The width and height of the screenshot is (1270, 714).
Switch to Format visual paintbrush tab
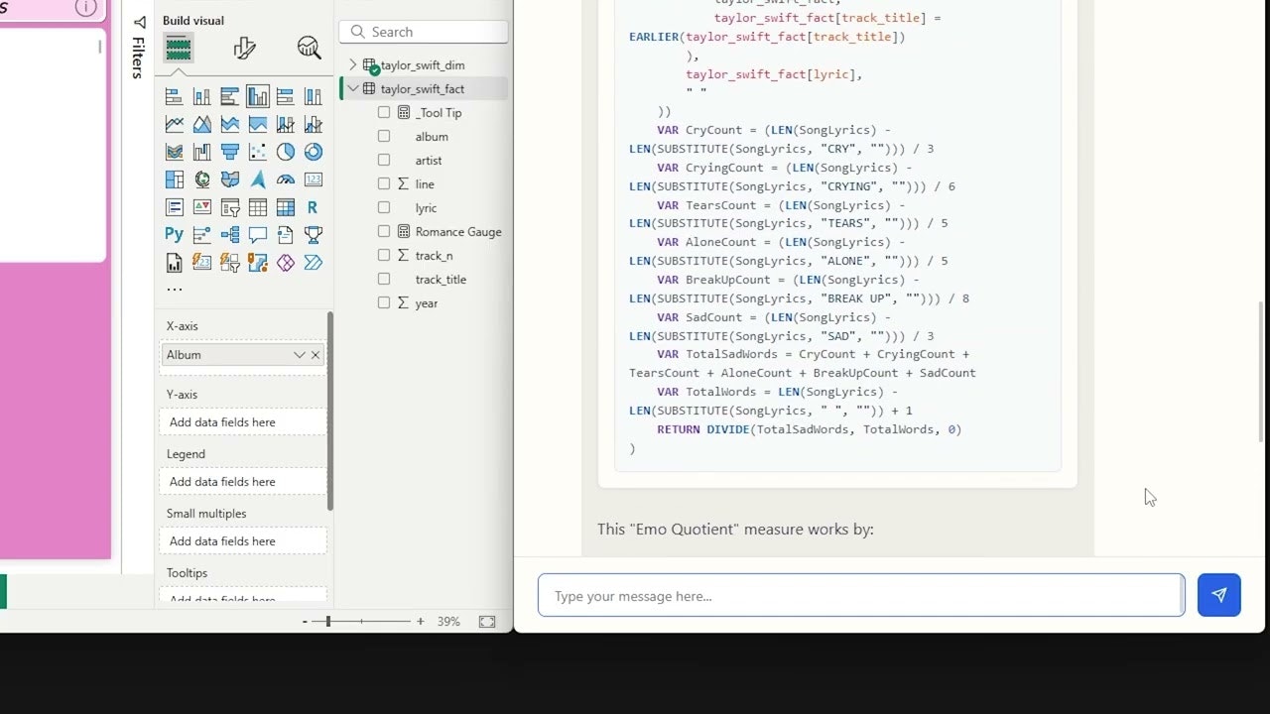tap(244, 48)
